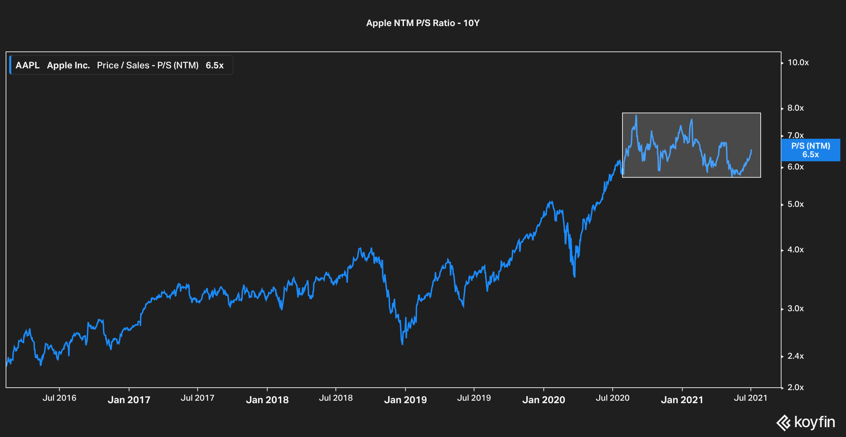The image size is (846, 437).
Task: Click the Jul 2021 x-axis label
Action: pyautogui.click(x=750, y=398)
